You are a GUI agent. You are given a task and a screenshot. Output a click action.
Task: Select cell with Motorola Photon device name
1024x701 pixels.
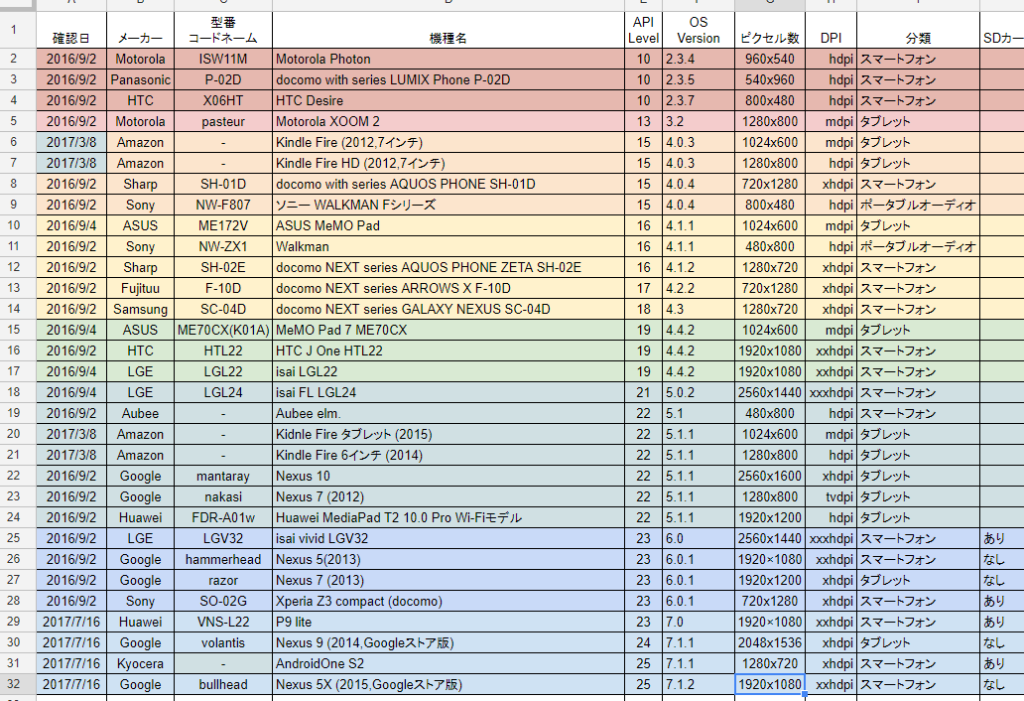pos(448,59)
